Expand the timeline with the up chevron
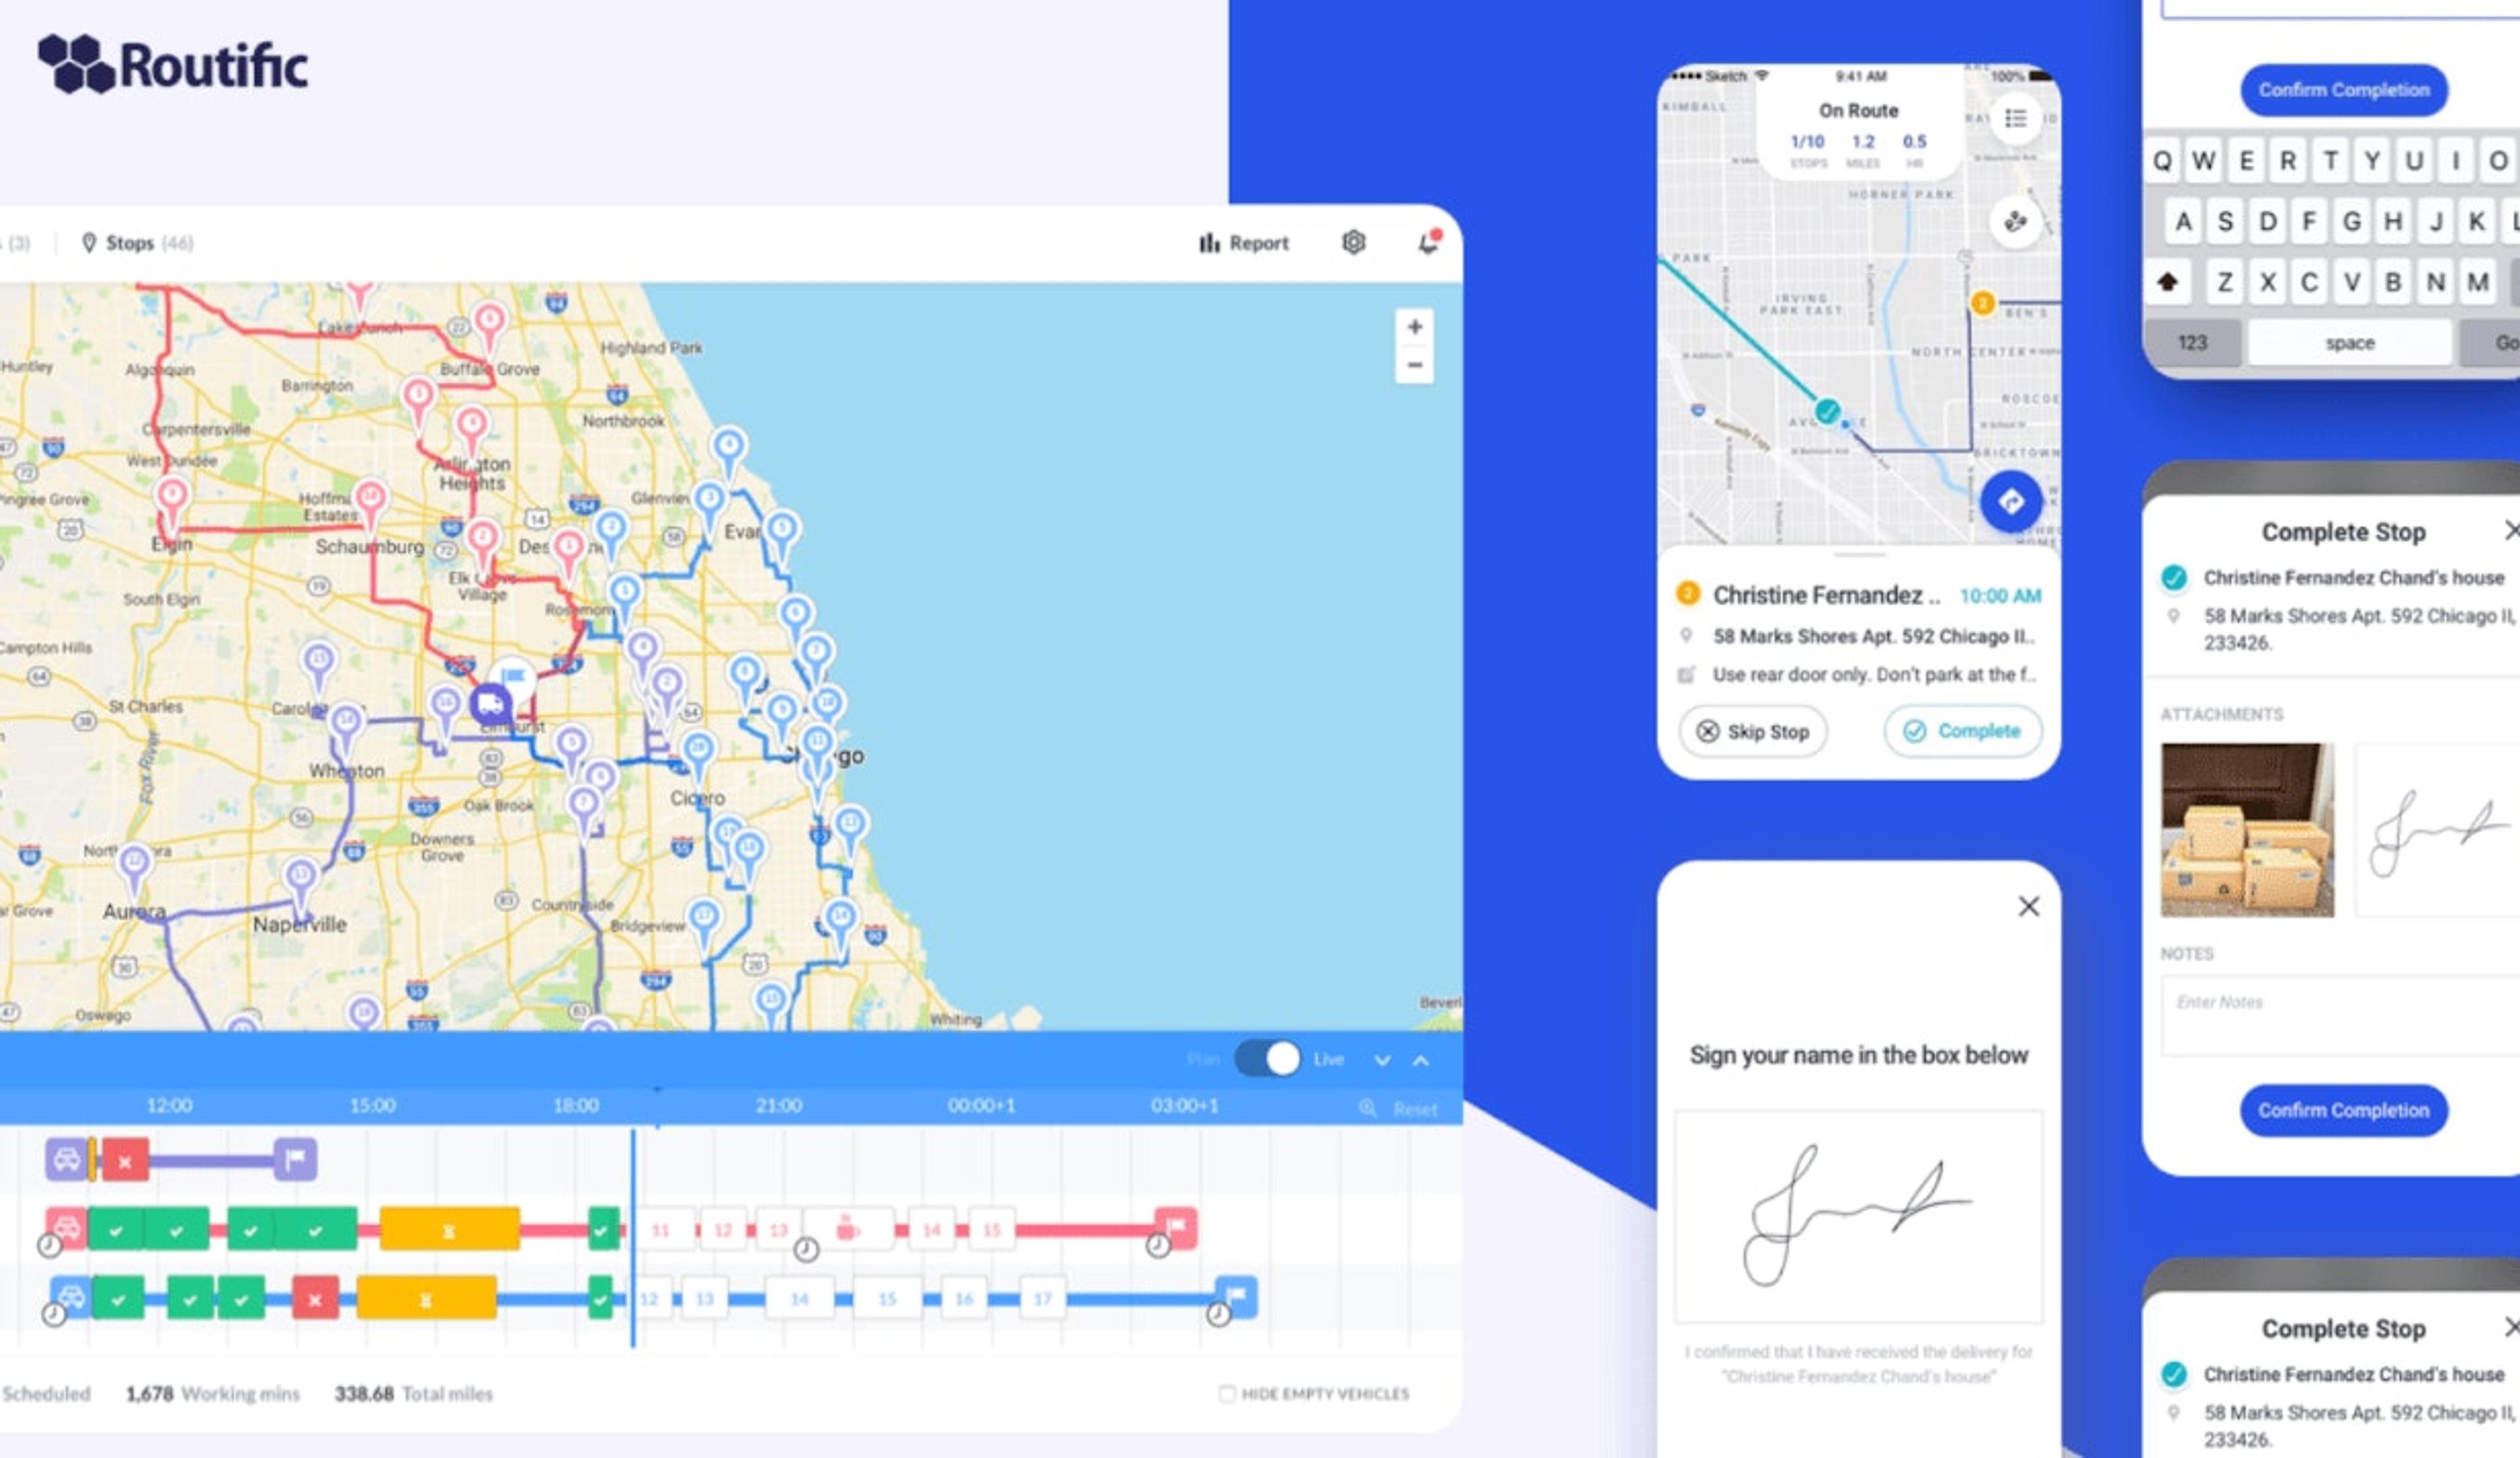The image size is (2520, 1458). point(1421,1060)
